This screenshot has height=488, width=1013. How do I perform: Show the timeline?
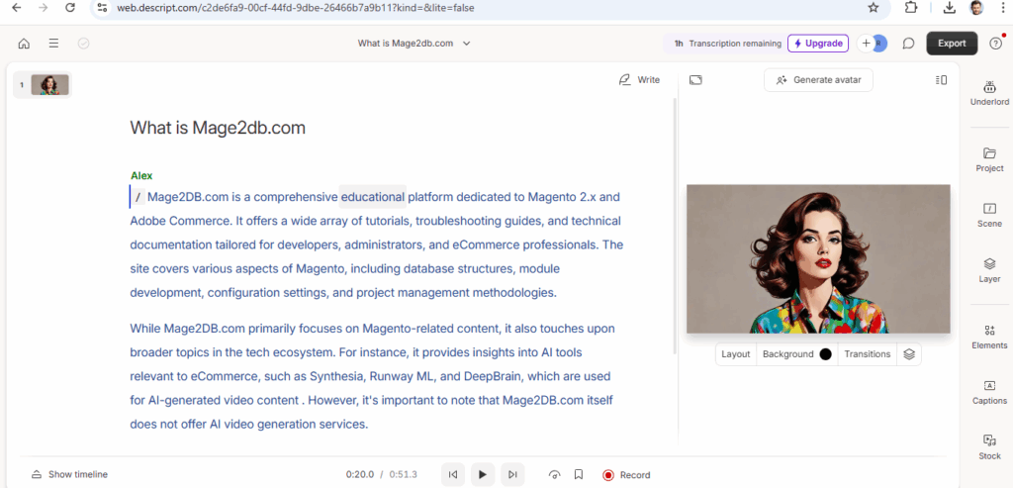[70, 474]
